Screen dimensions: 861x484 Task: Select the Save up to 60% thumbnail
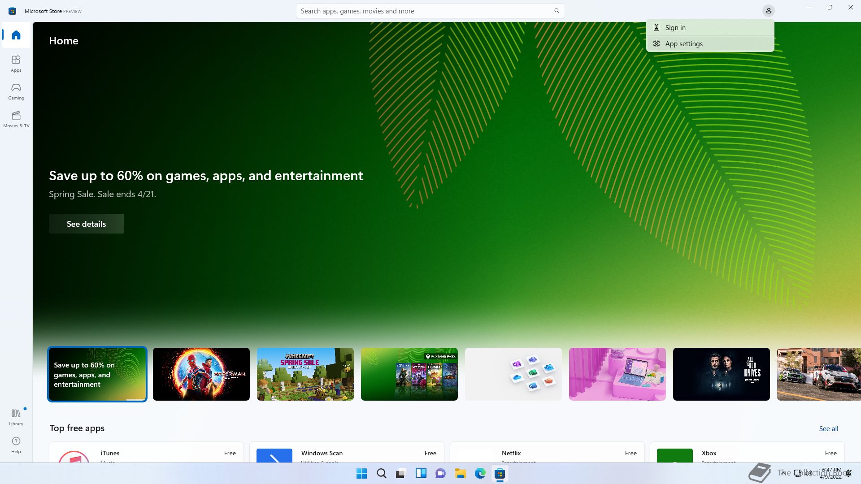click(x=97, y=374)
